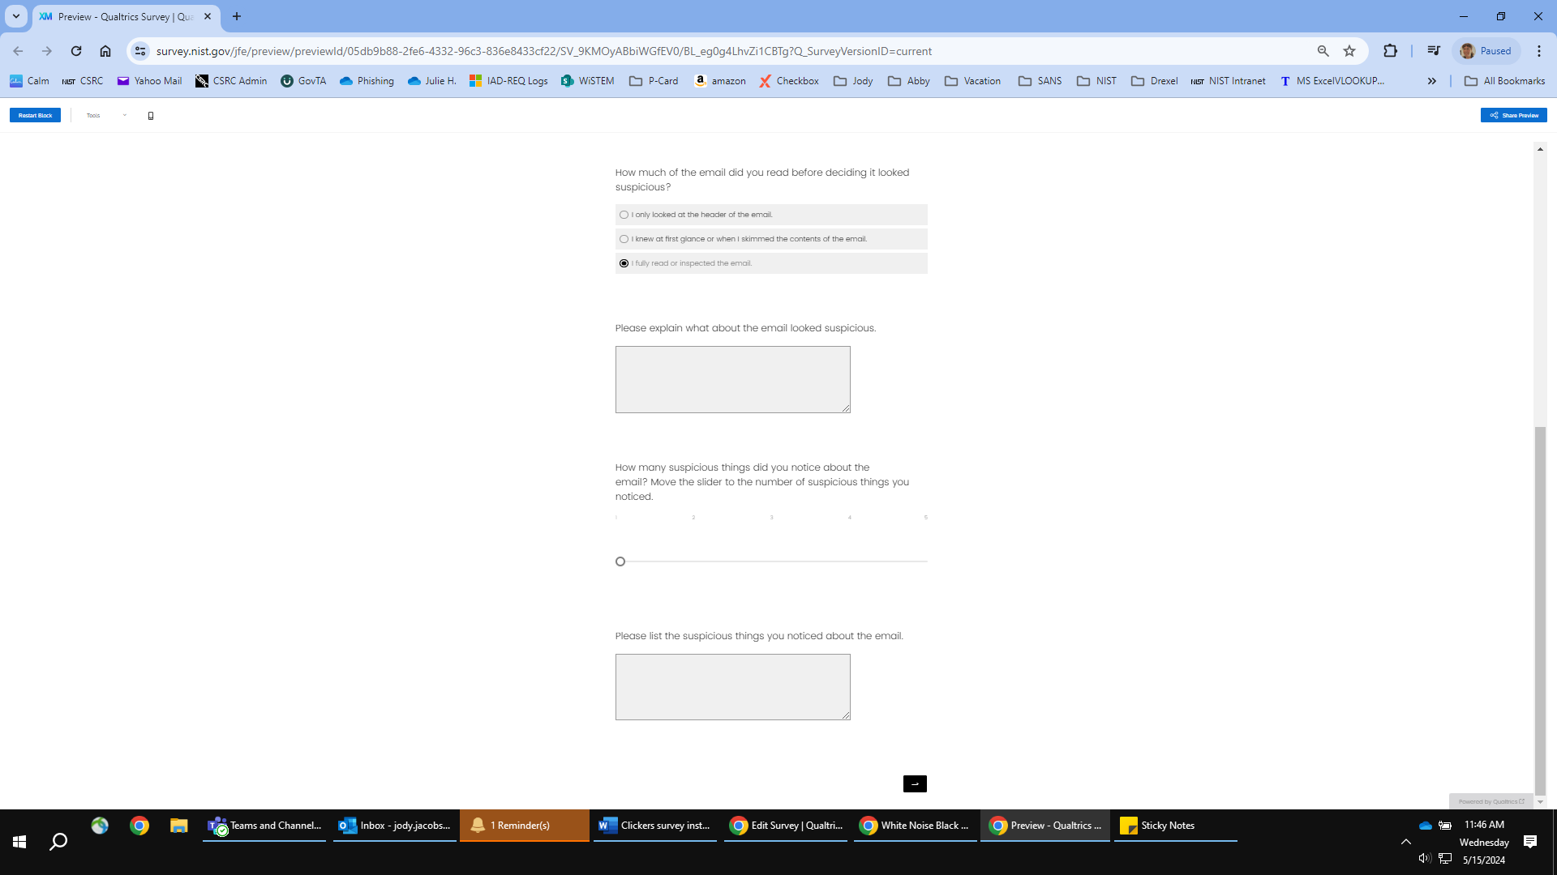Toggle the mobile preview phone icon
The width and height of the screenshot is (1557, 875).
pos(151,116)
